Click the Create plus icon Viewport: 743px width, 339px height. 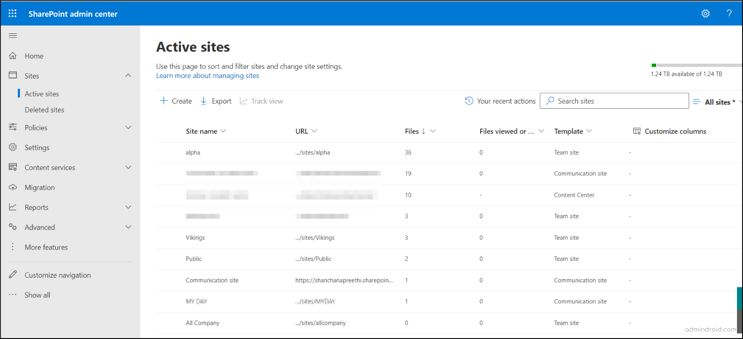point(163,101)
